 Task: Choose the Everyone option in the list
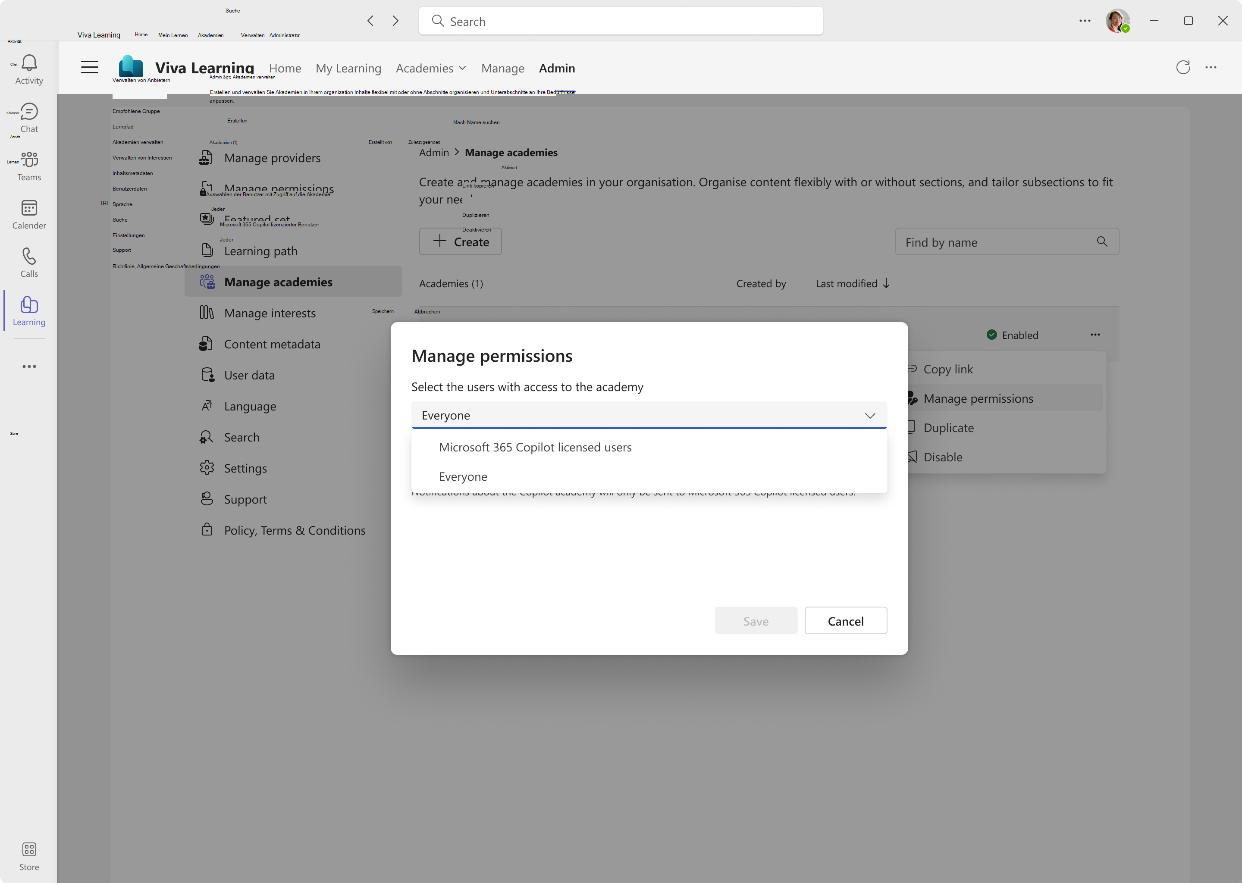463,476
